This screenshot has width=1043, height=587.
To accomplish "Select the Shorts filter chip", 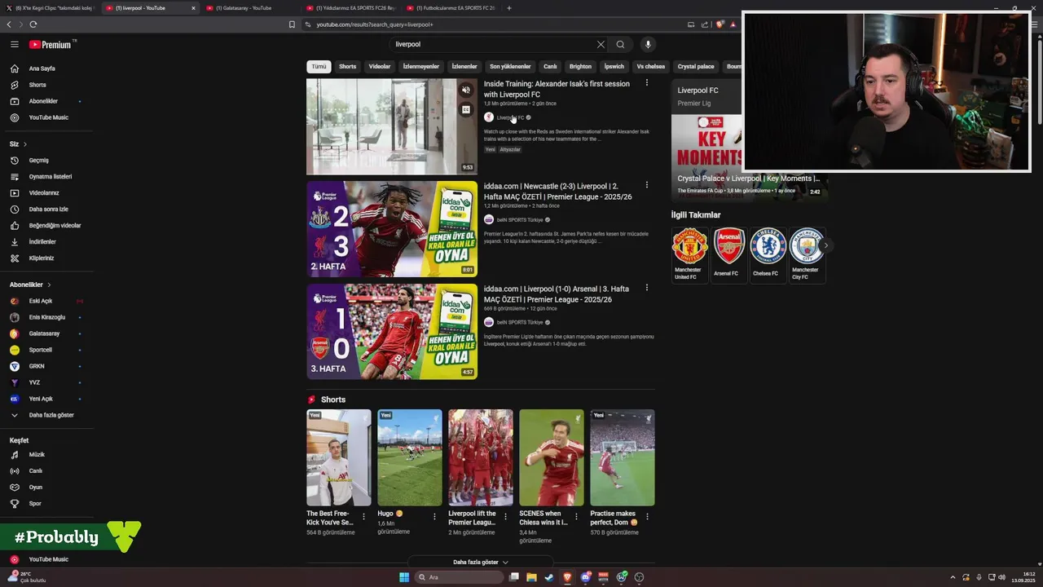I will [x=348, y=67].
